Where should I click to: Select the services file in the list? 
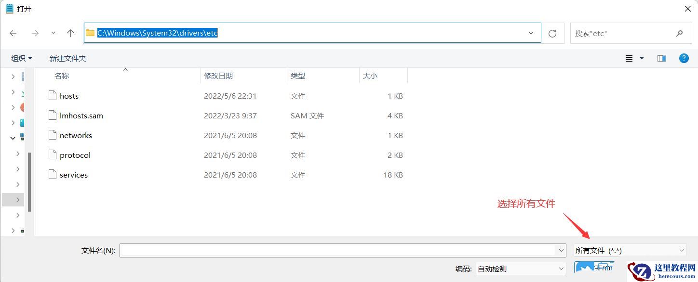point(74,175)
